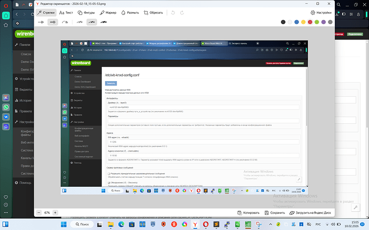The height and width of the screenshot is (230, 369).
Task: Pick the bold straight arrow style
Action: click(53, 22)
